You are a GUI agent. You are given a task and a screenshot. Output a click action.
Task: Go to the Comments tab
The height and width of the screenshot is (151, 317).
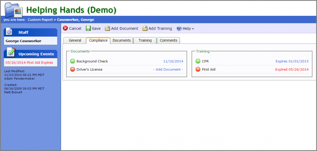click(169, 41)
